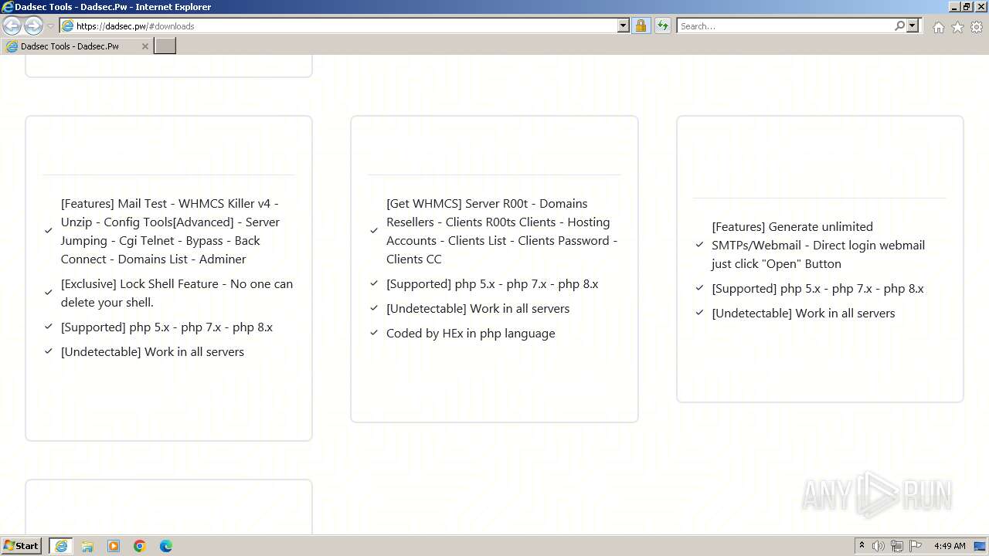Open File Explorer folder taskbar icon

[87, 546]
